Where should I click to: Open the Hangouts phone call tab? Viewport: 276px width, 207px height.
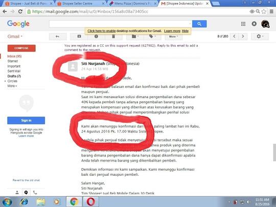click(35, 192)
